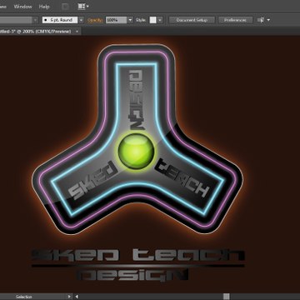This screenshot has width=300, height=300.
Task: Click the DESIGN text below the title
Action: tap(132, 275)
